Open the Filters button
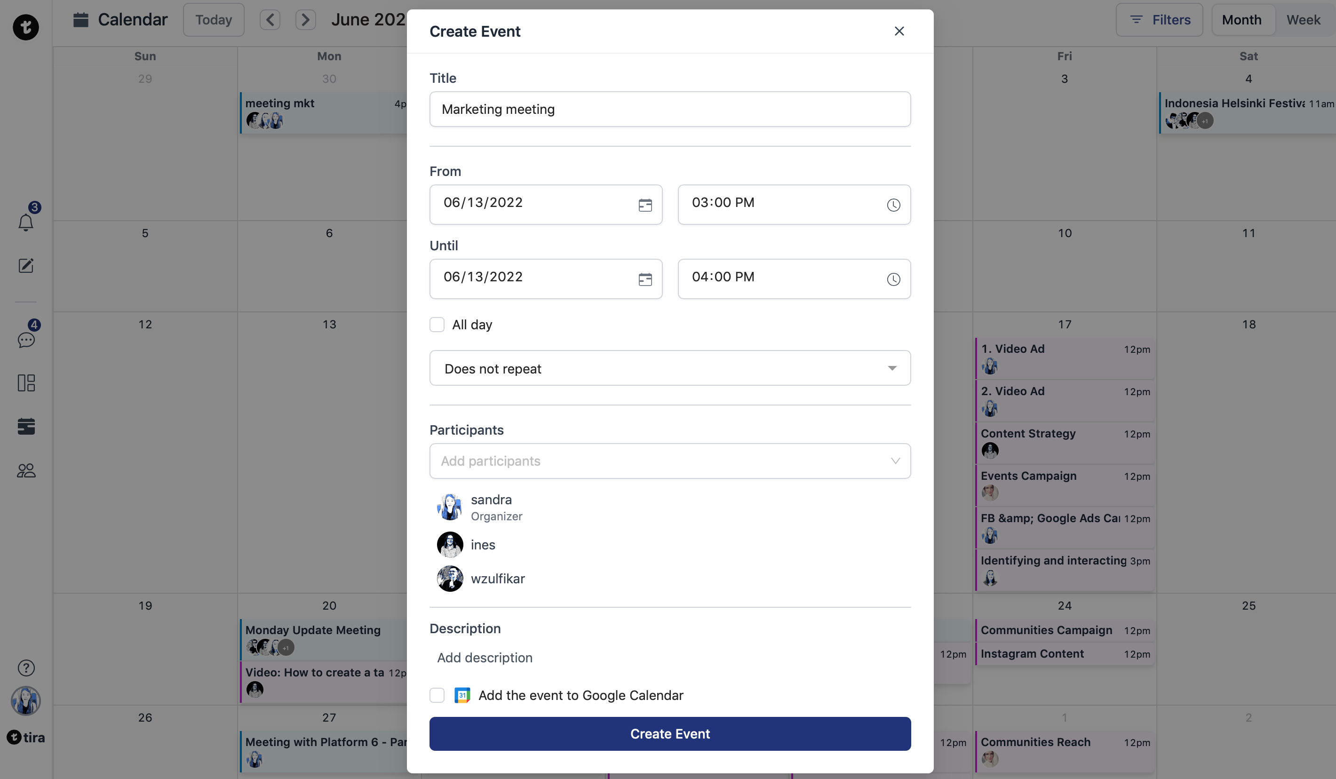1336x779 pixels. tap(1160, 20)
